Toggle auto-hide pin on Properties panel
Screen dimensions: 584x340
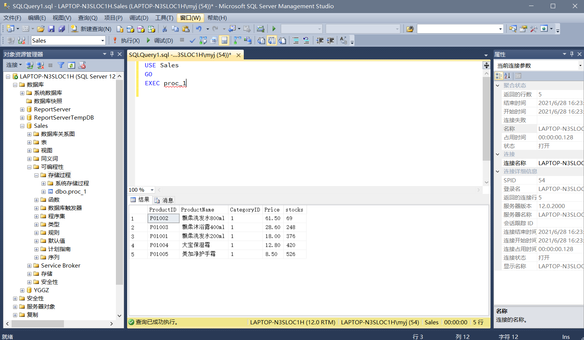pyautogui.click(x=572, y=54)
